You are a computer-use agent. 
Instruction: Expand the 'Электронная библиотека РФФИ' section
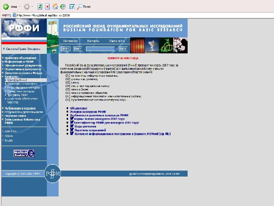point(3,119)
